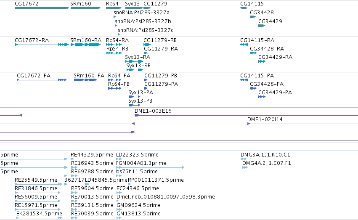Image resolution: width=358 pixels, height=220 pixels.
Task: Click EST RE25549.5prime
Action: coord(36,180)
